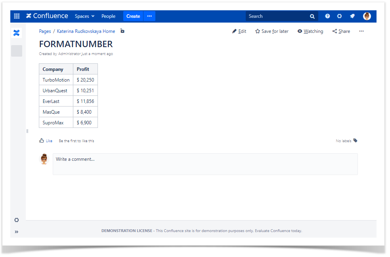Toggle Save for later star
This screenshot has width=390, height=257.
point(272,31)
